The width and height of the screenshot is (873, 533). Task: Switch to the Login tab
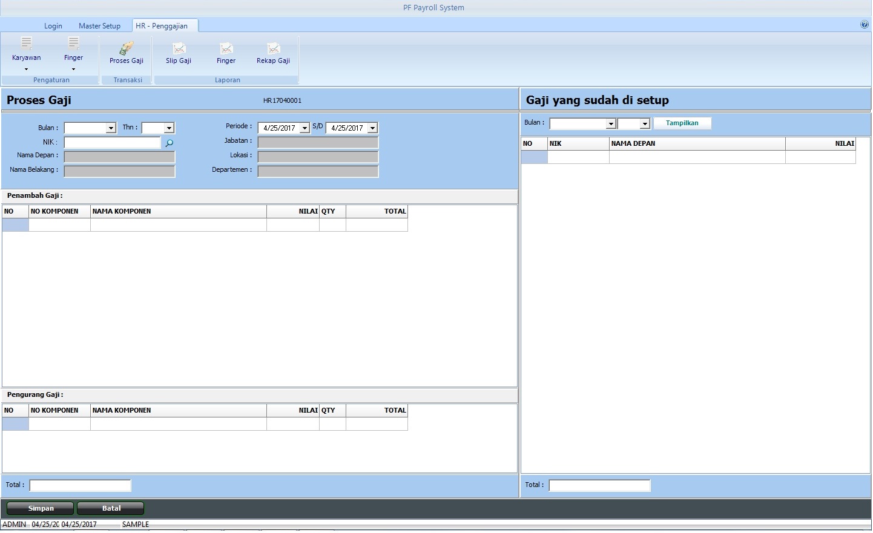[x=53, y=26]
